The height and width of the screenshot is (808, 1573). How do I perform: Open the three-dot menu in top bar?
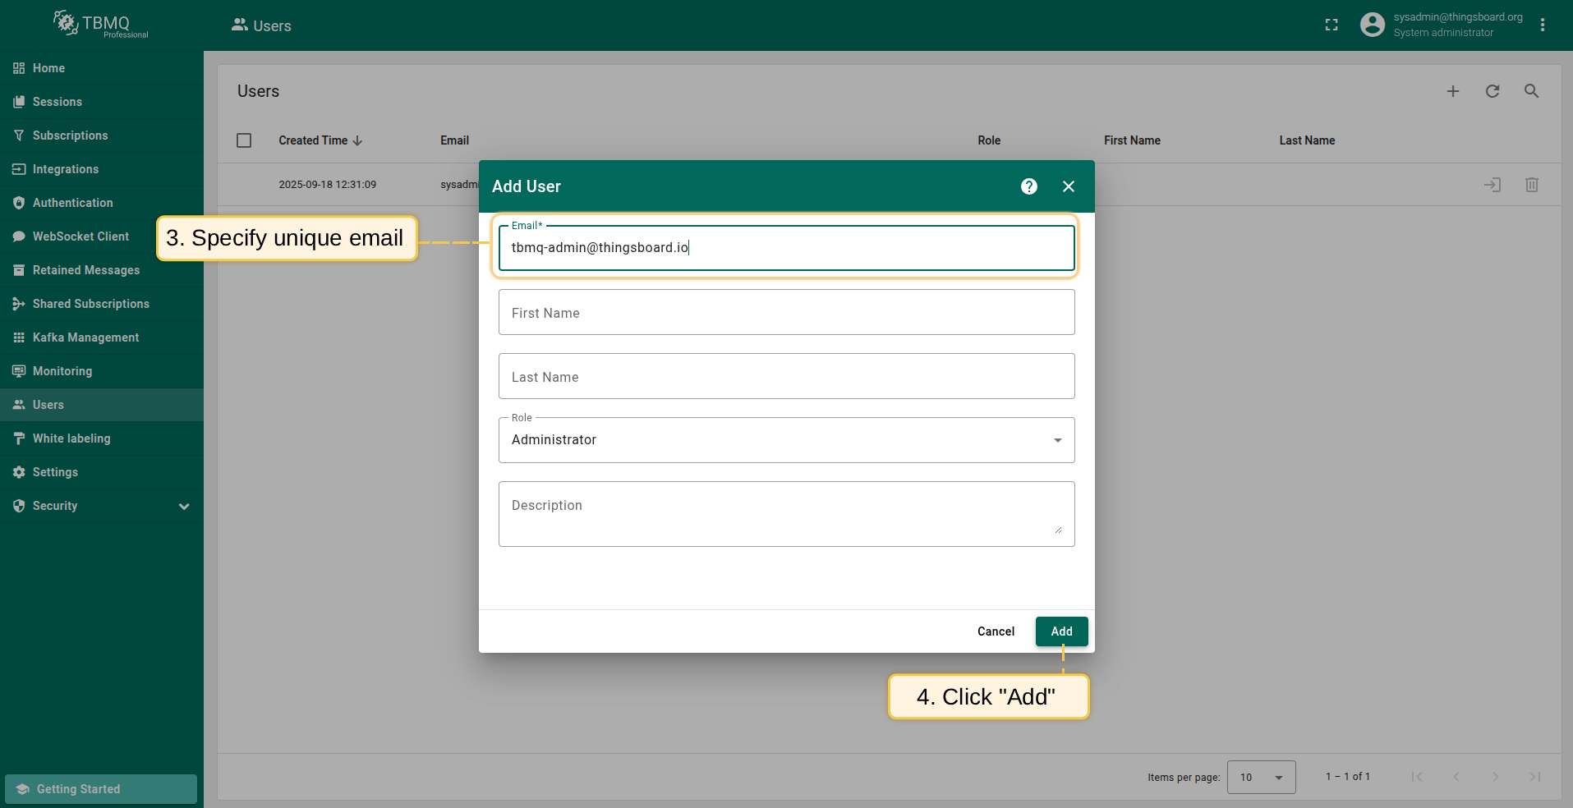[1543, 25]
